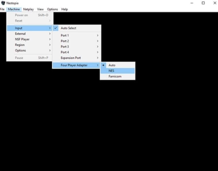Close the open Machine menu
The height and width of the screenshot is (171, 218).
pyautogui.click(x=14, y=9)
